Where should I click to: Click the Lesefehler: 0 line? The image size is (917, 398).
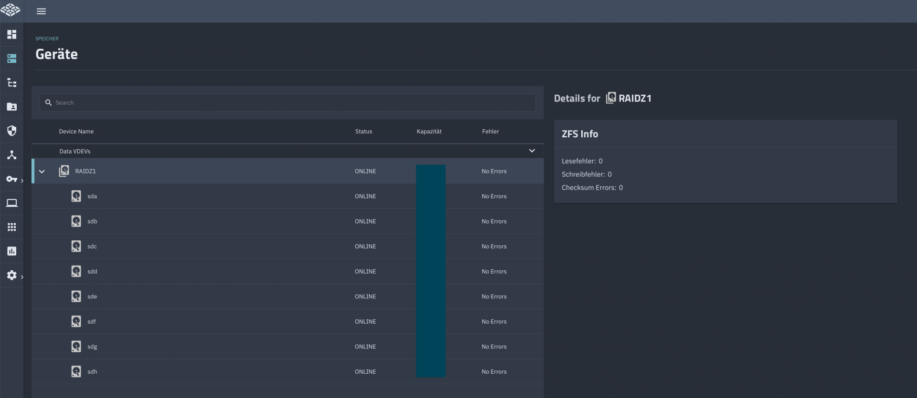(582, 161)
